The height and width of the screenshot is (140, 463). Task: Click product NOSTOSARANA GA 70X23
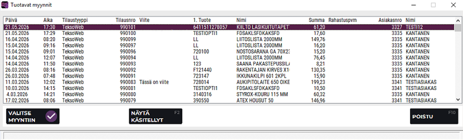[x=263, y=52]
